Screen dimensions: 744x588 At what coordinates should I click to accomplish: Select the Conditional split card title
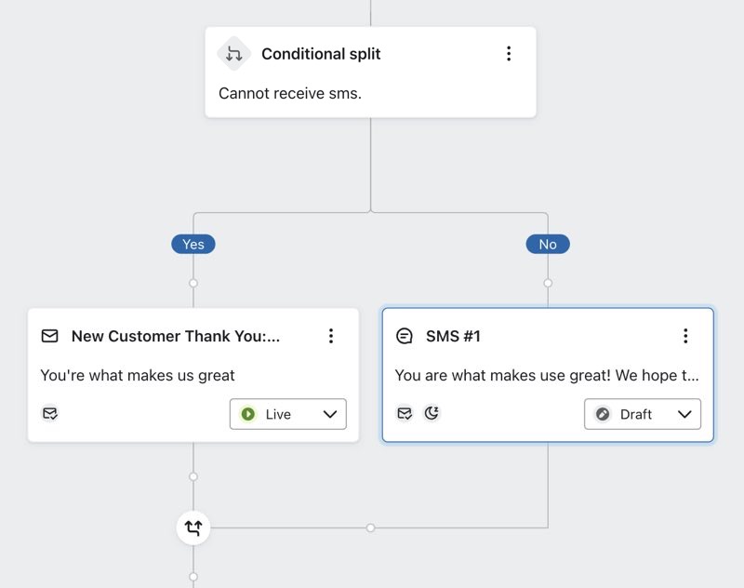[x=321, y=54]
